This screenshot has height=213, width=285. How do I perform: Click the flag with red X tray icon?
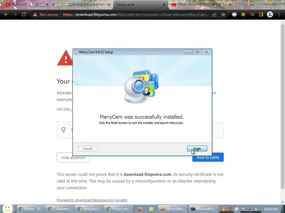click(243, 209)
